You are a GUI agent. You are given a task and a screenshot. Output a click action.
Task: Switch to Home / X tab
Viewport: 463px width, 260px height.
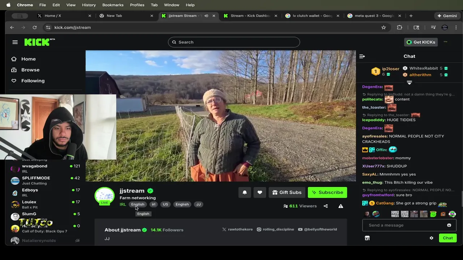[x=64, y=16]
